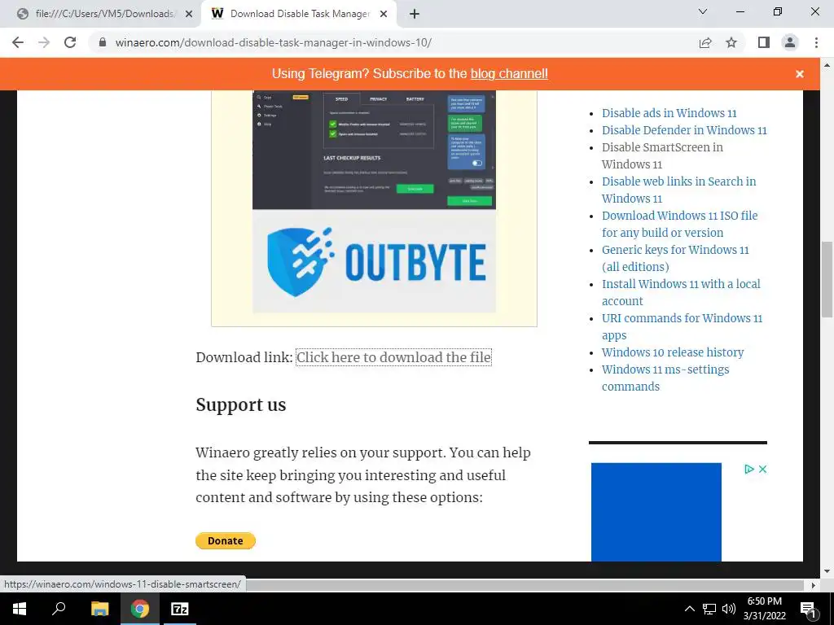Viewport: 834px width, 625px height.
Task: Open Download Windows 11 ISO file link
Action: click(680, 224)
